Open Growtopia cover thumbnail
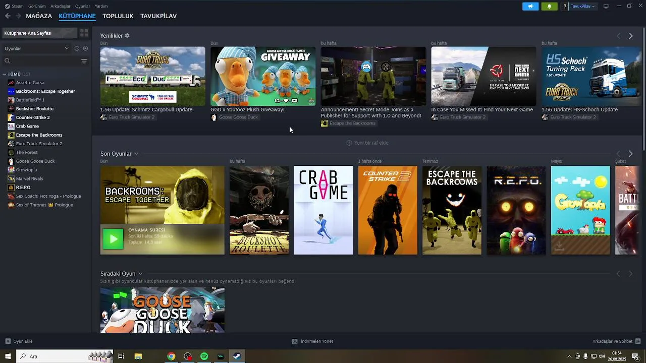Screen dimensions: 646x363 coord(580,210)
